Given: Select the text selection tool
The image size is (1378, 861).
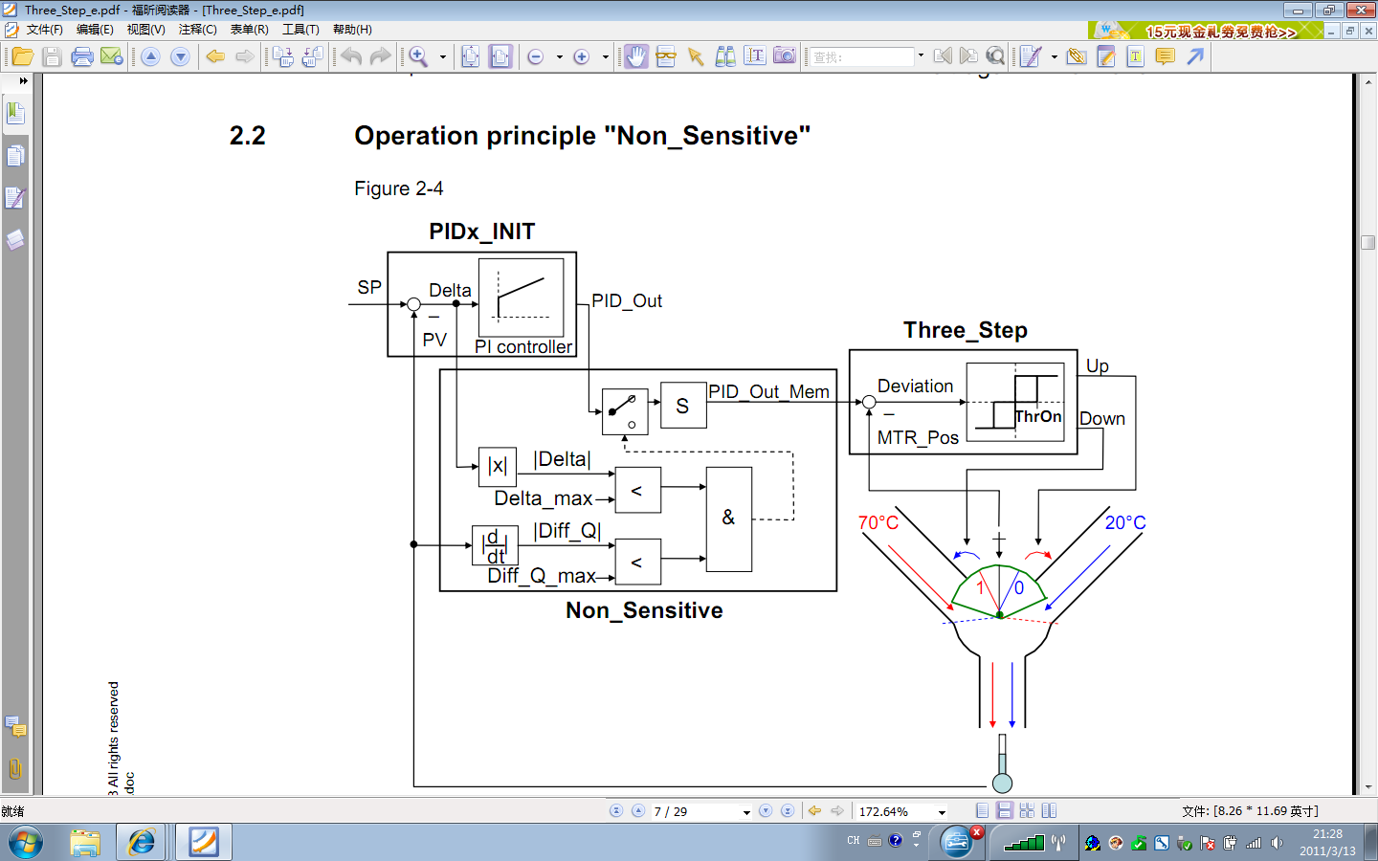Looking at the screenshot, I should coord(755,56).
